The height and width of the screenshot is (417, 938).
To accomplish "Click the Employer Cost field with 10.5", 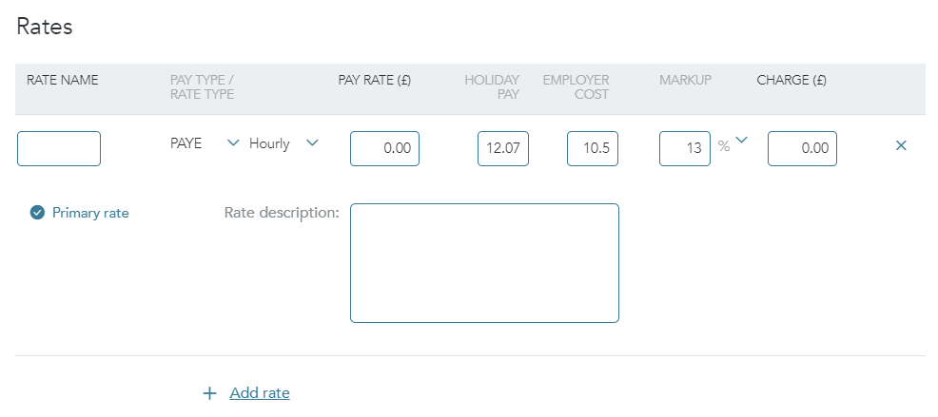I will (x=593, y=148).
